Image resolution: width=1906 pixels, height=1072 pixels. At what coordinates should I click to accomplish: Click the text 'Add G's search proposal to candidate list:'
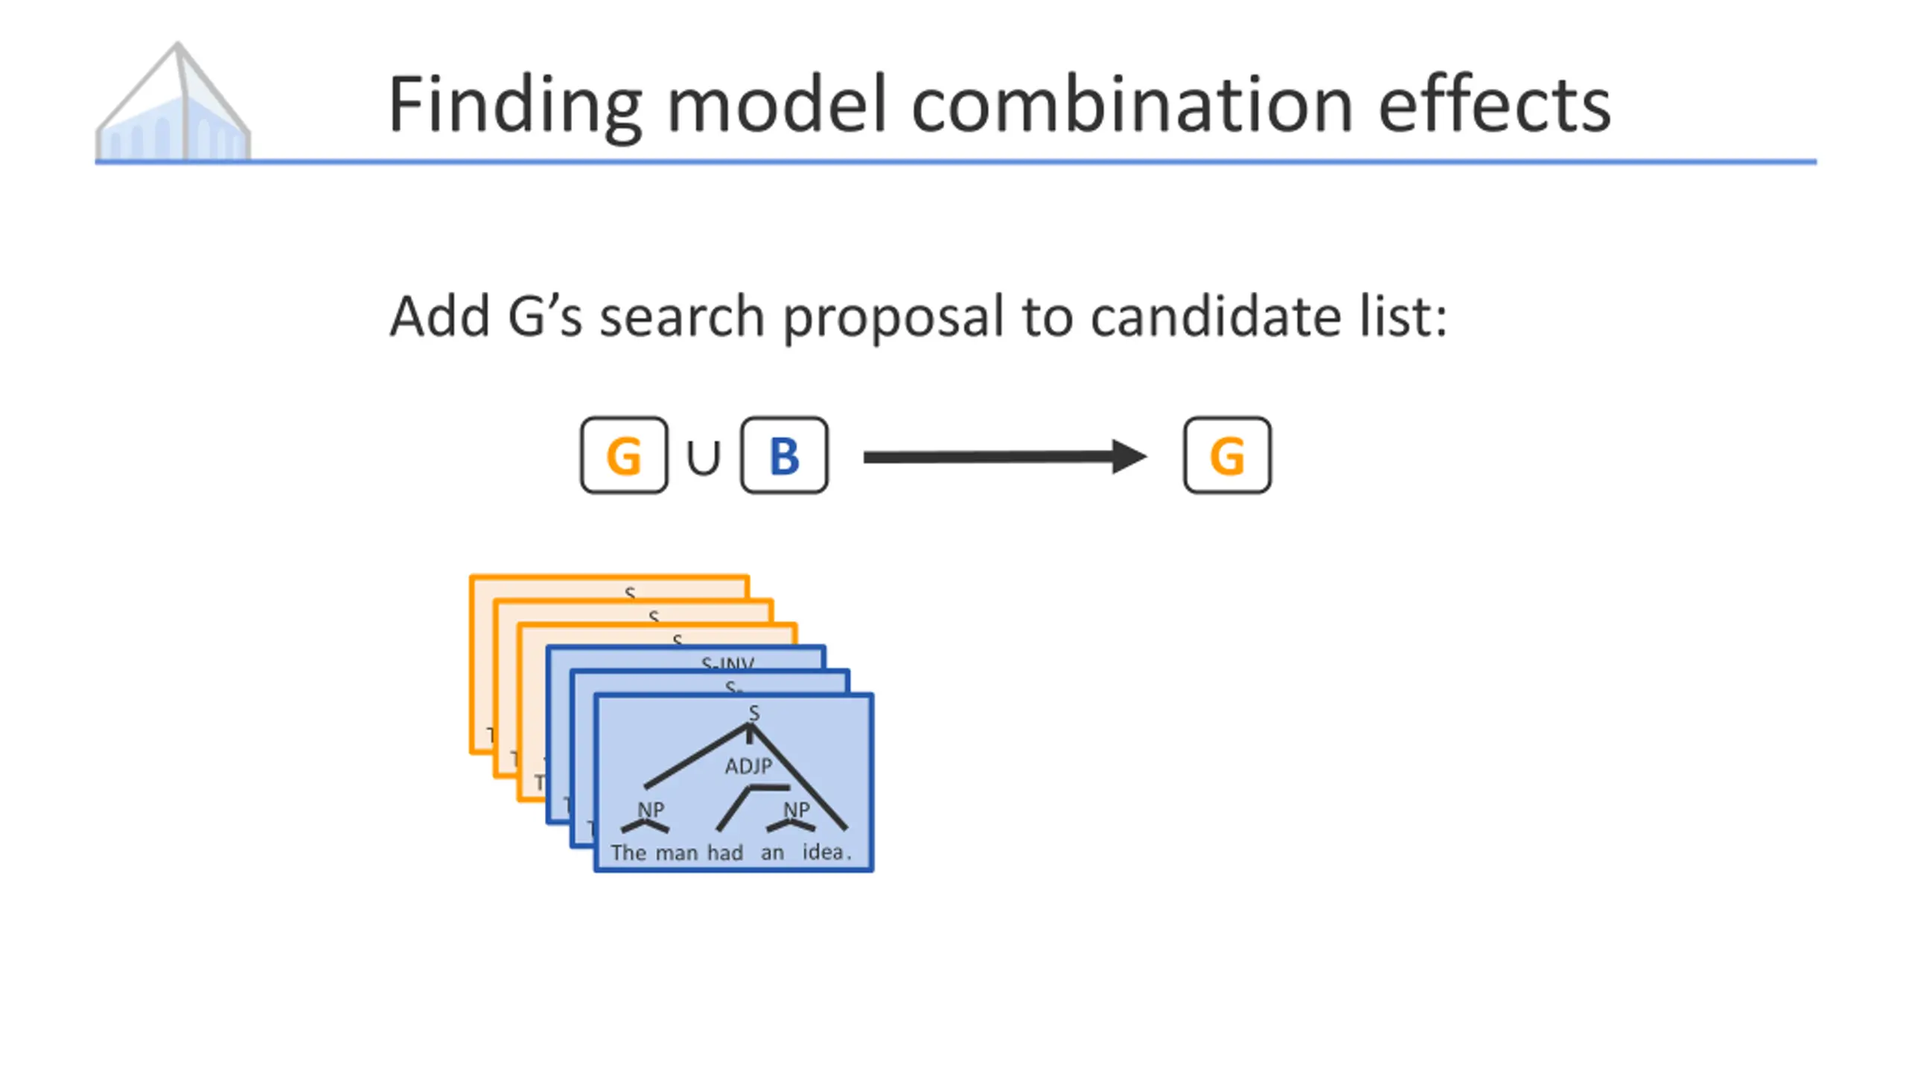pyautogui.click(x=918, y=316)
